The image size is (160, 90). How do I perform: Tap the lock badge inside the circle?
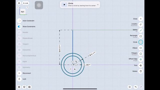(75, 69)
